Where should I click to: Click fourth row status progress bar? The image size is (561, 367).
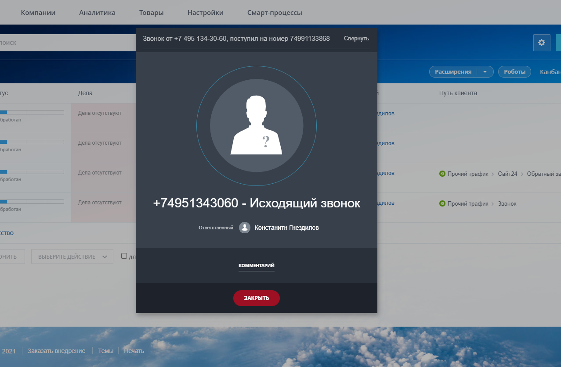click(32, 202)
